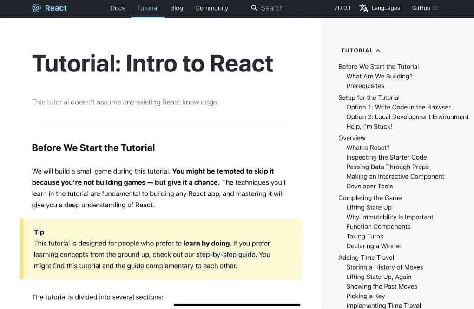Select the Tutorial nav tab

[x=147, y=8]
